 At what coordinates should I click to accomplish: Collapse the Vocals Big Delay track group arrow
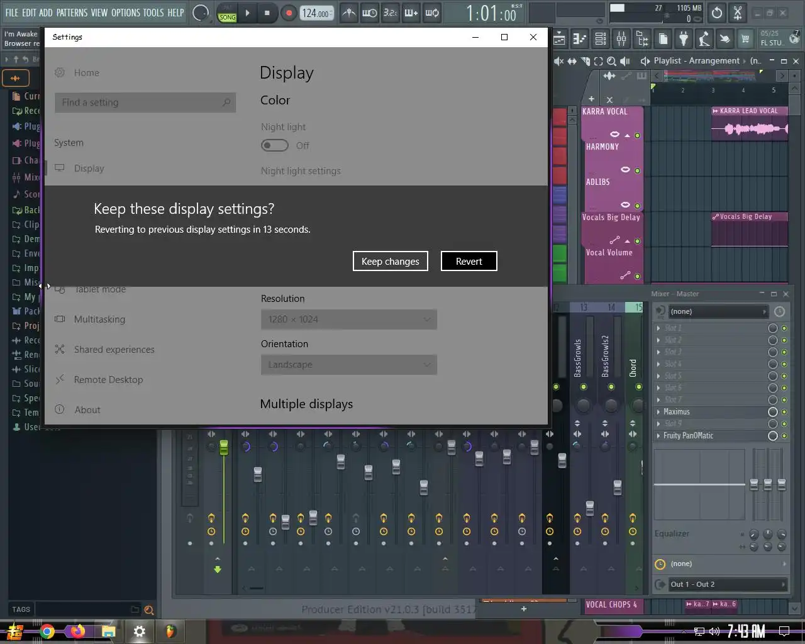[627, 241]
